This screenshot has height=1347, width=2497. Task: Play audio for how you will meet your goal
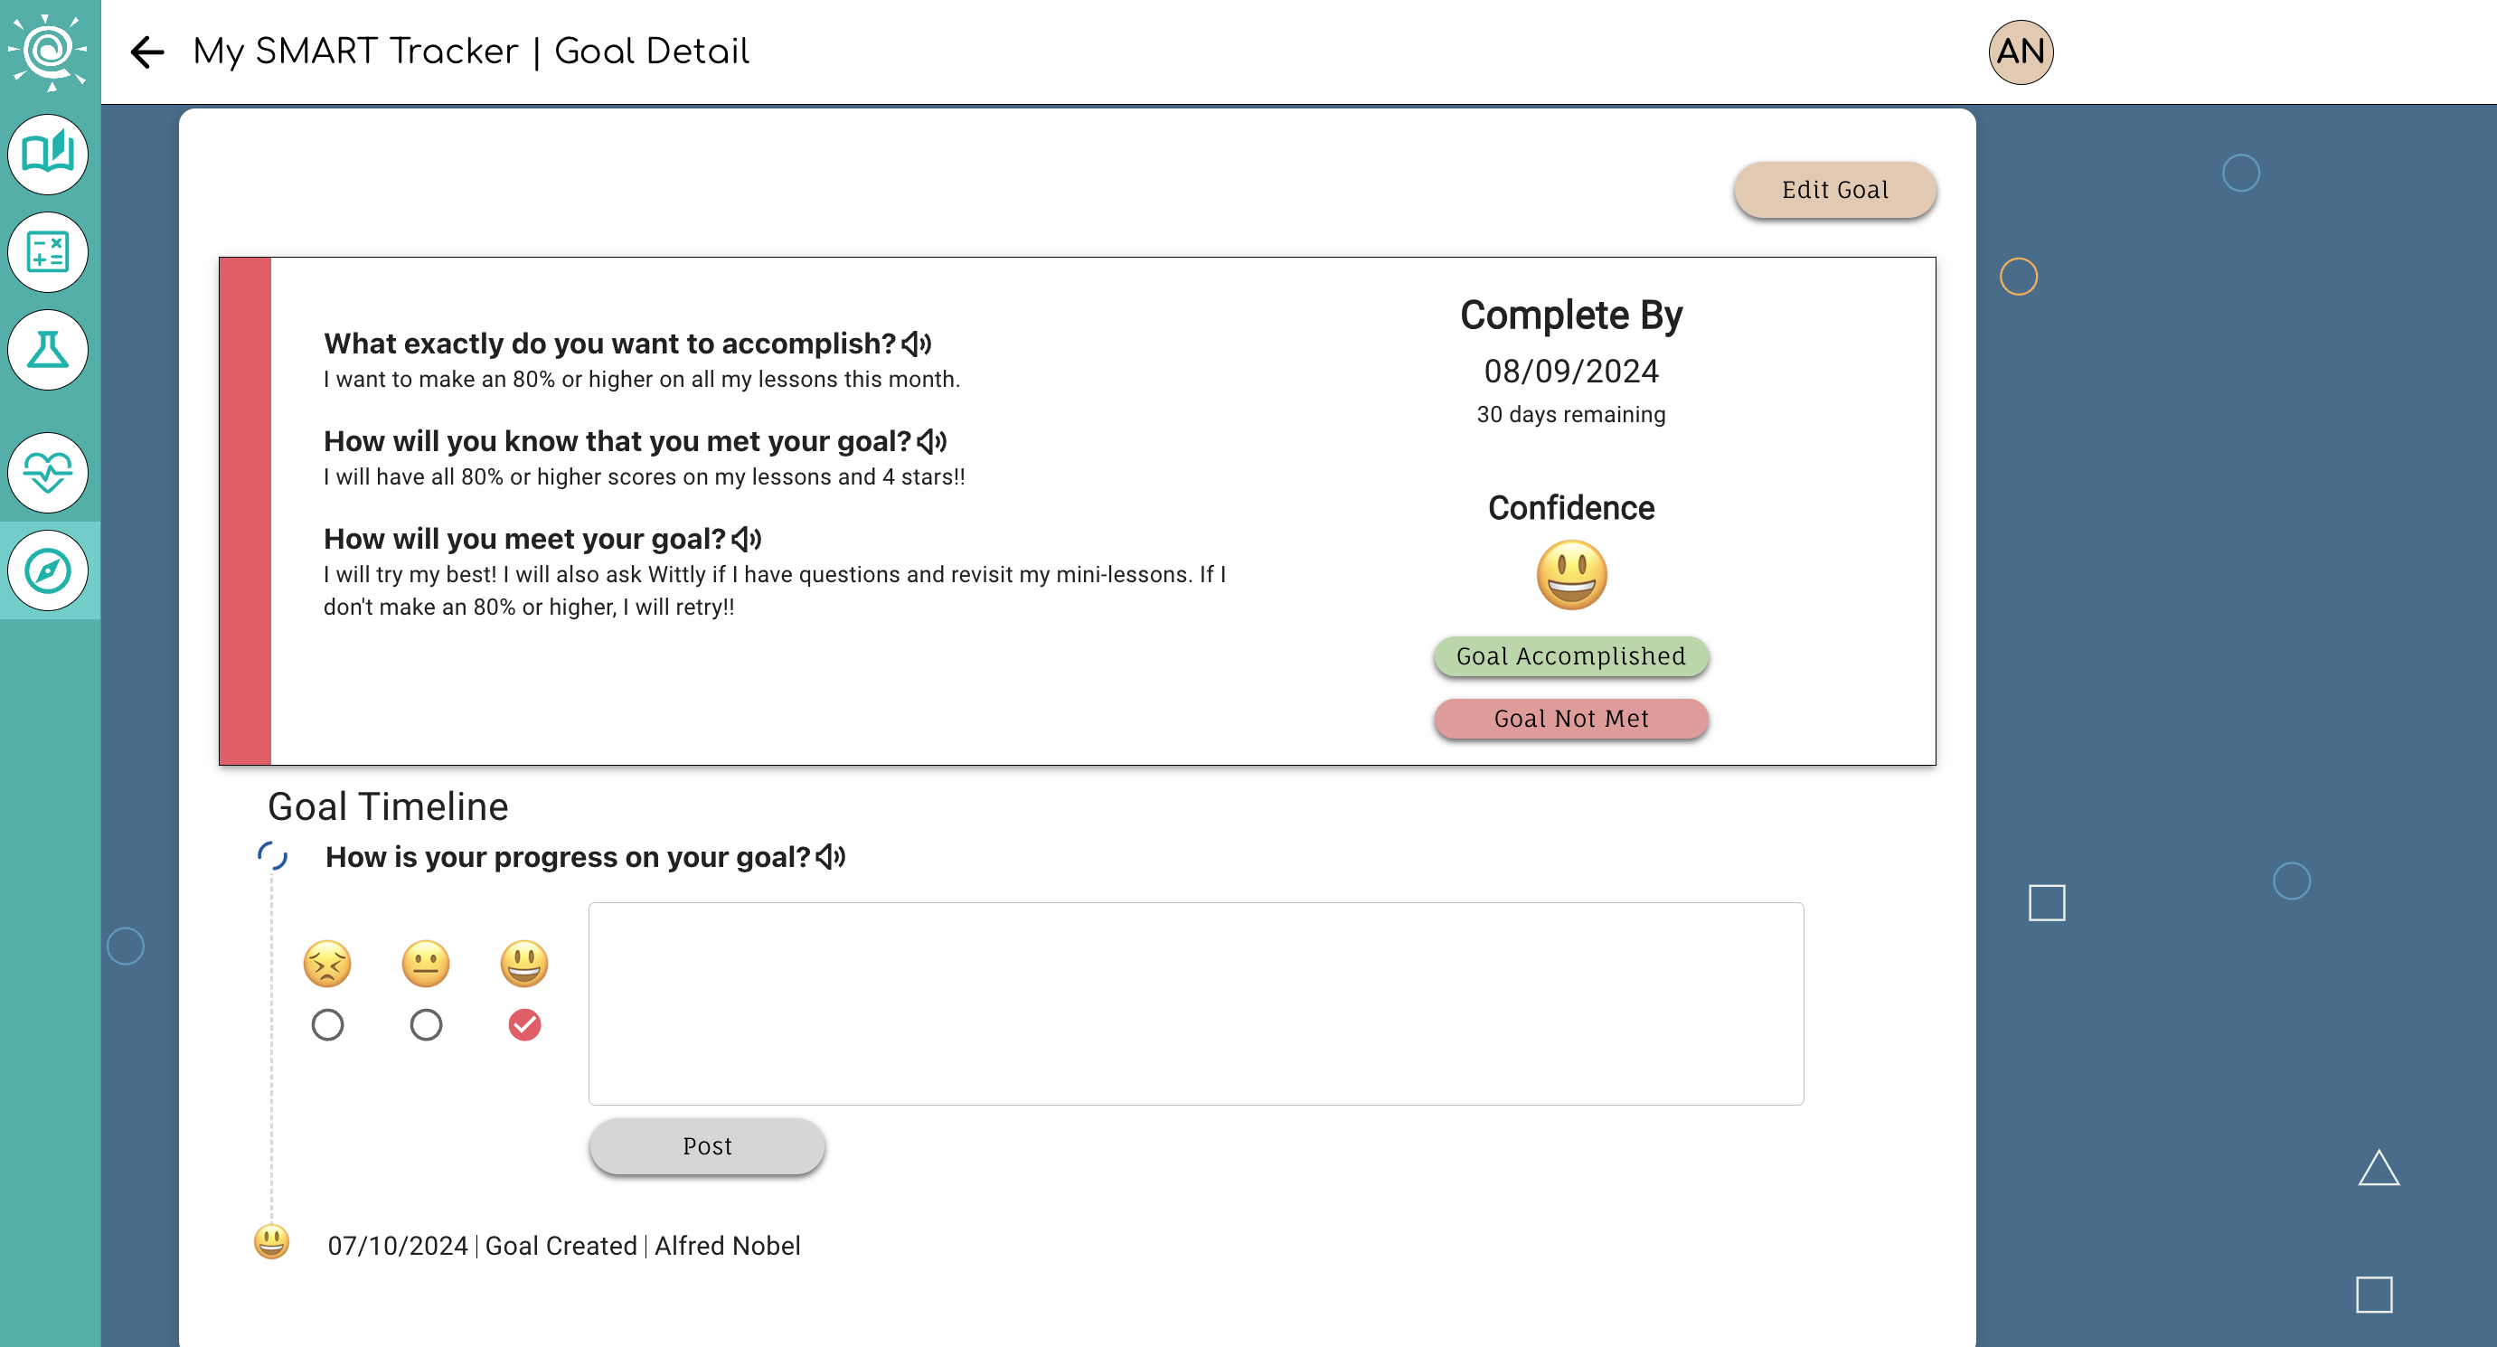(x=748, y=539)
